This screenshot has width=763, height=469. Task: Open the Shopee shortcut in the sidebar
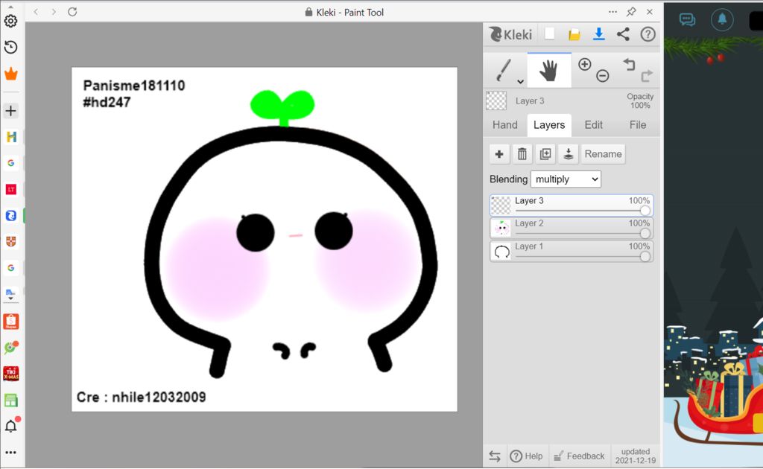click(10, 322)
